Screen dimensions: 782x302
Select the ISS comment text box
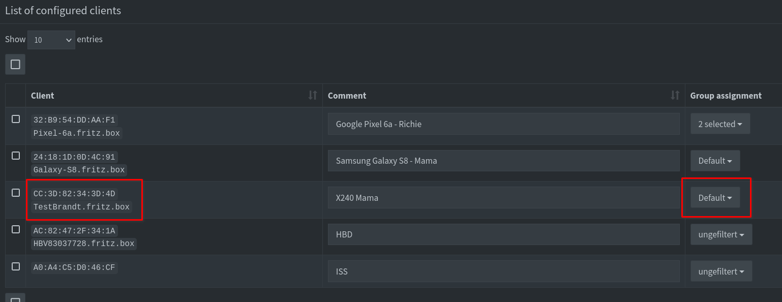(503, 271)
